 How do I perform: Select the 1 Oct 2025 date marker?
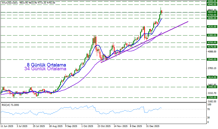87,126
